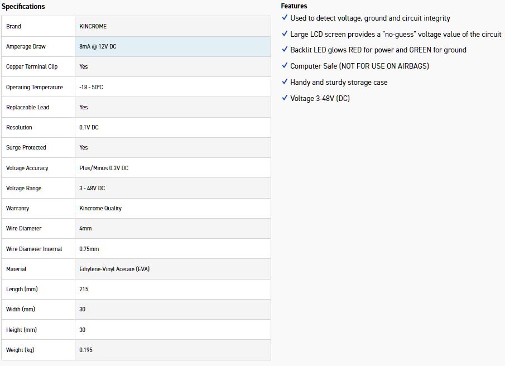This screenshot has width=505, height=366.
Task: Click the Length (mm) row label
Action: (22, 289)
